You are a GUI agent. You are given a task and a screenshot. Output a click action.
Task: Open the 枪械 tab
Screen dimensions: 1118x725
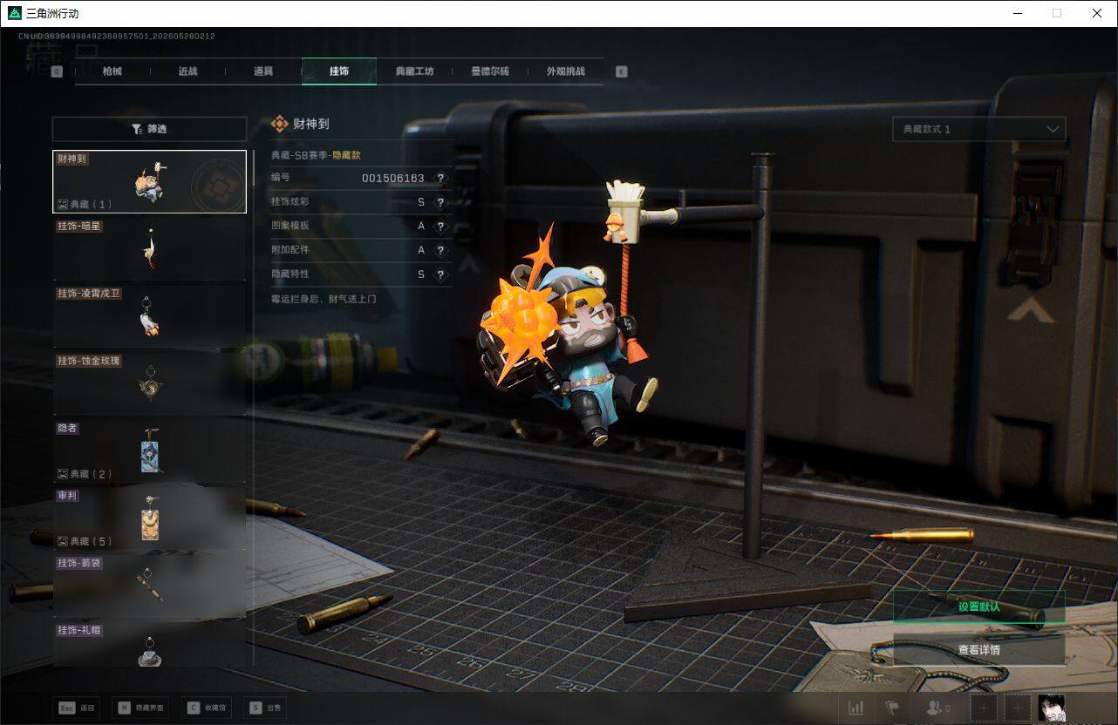(112, 71)
